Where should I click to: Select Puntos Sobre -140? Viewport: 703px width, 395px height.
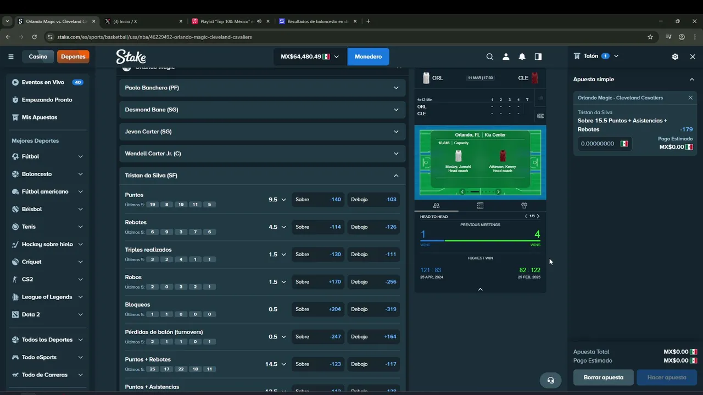(318, 200)
